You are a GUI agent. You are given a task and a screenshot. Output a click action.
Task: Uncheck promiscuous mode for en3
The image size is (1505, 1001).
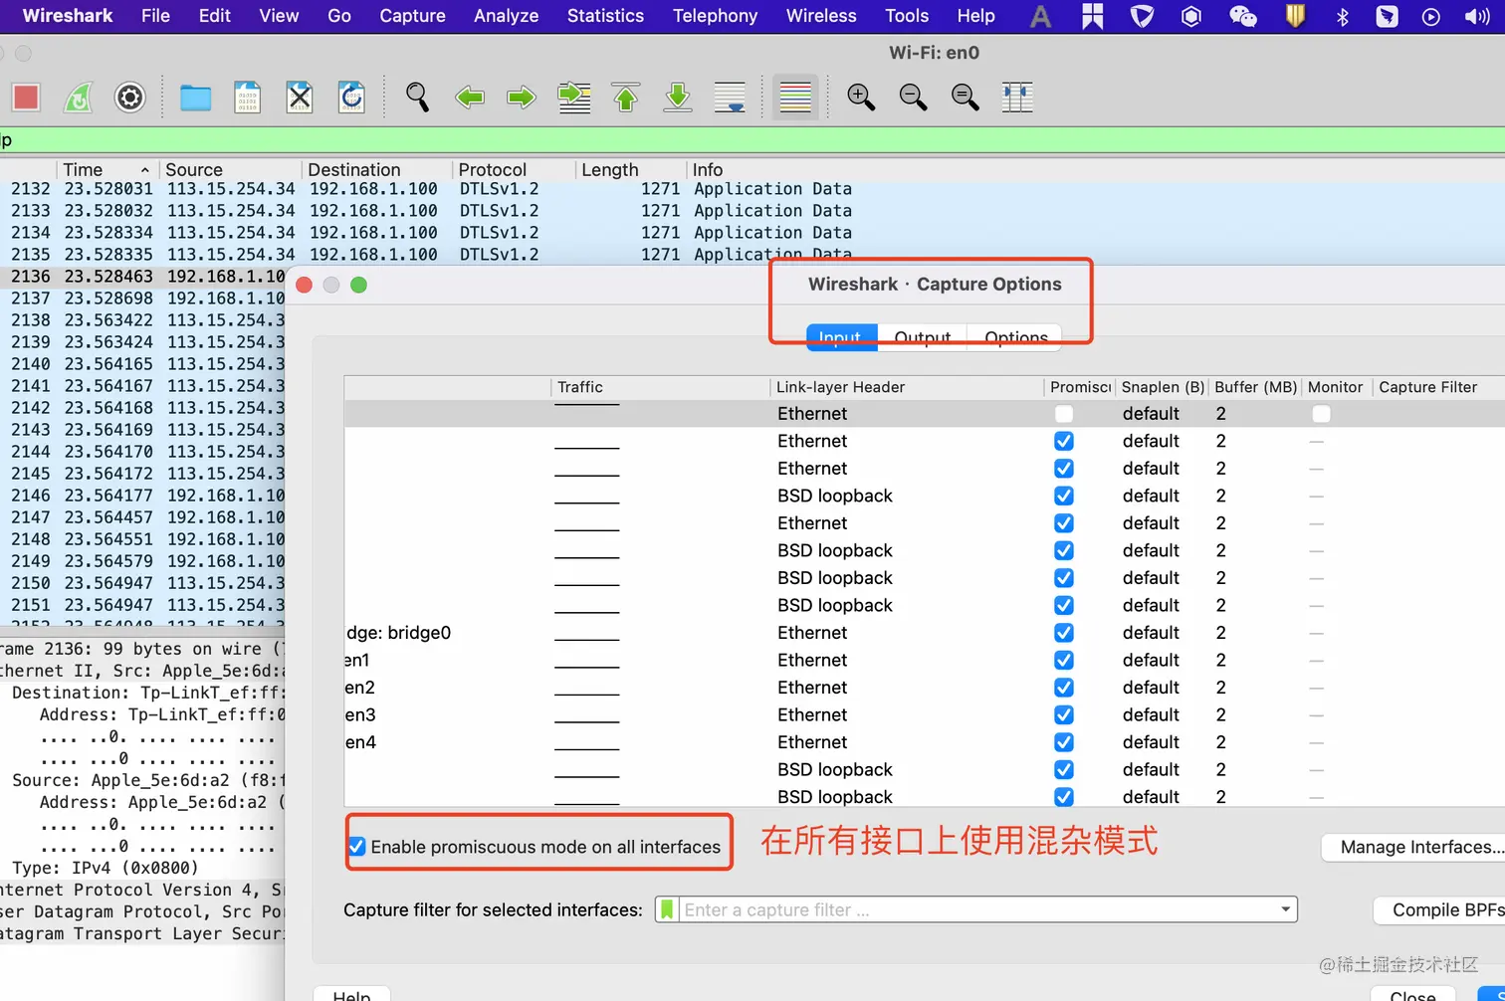(x=1064, y=714)
